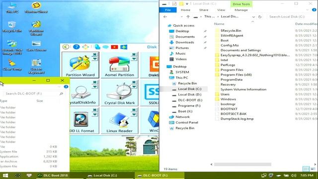Launch CrystalDiskInfo tile
The image size is (318, 179).
point(84,93)
